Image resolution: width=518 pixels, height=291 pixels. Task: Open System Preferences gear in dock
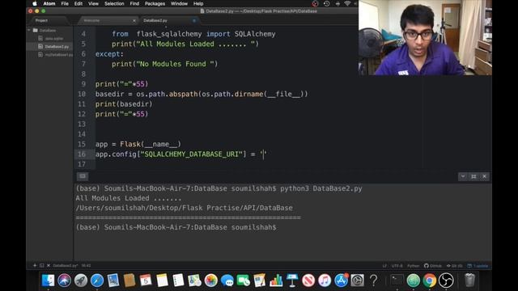pos(357,280)
